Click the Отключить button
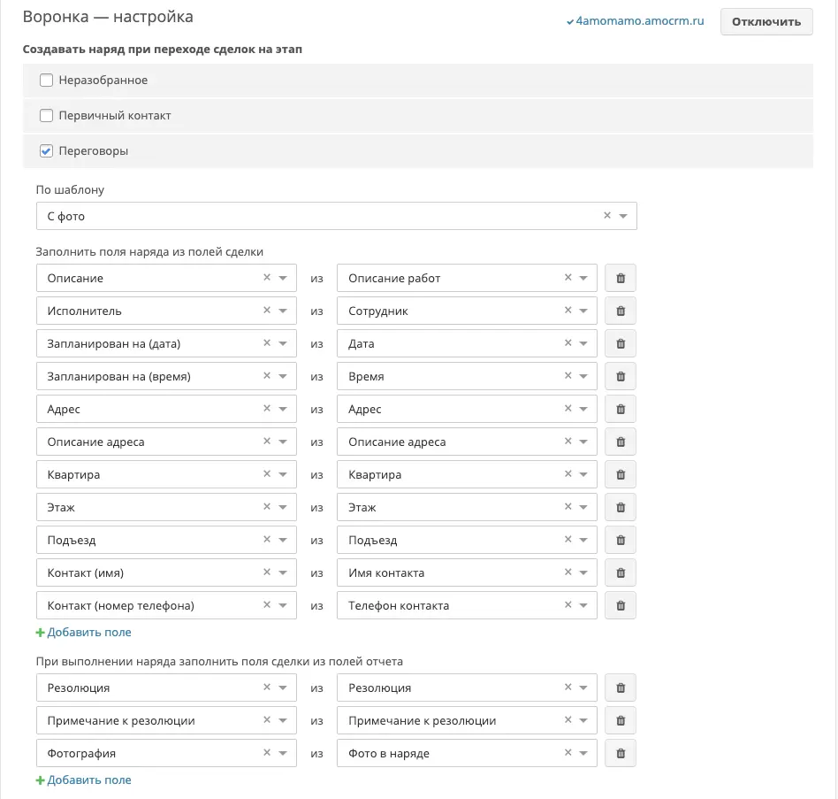 pyautogui.click(x=766, y=22)
